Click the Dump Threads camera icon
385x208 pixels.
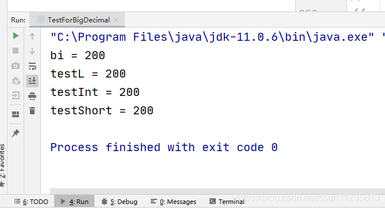tap(16, 66)
